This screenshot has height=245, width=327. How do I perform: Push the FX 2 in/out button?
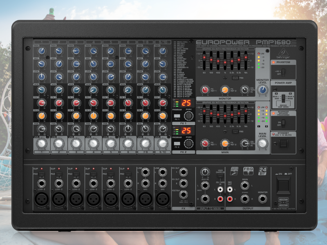(x=177, y=144)
